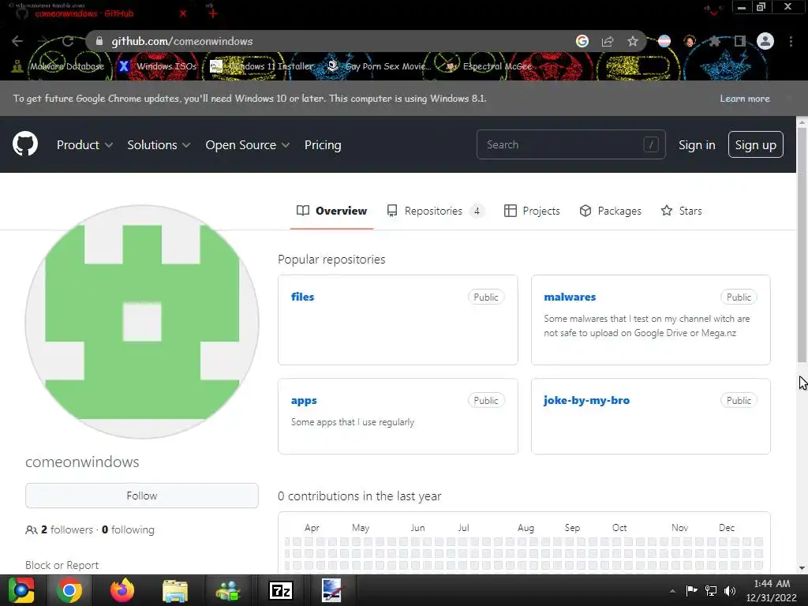View the 0 following list
This screenshot has height=606, width=808.
[128, 529]
